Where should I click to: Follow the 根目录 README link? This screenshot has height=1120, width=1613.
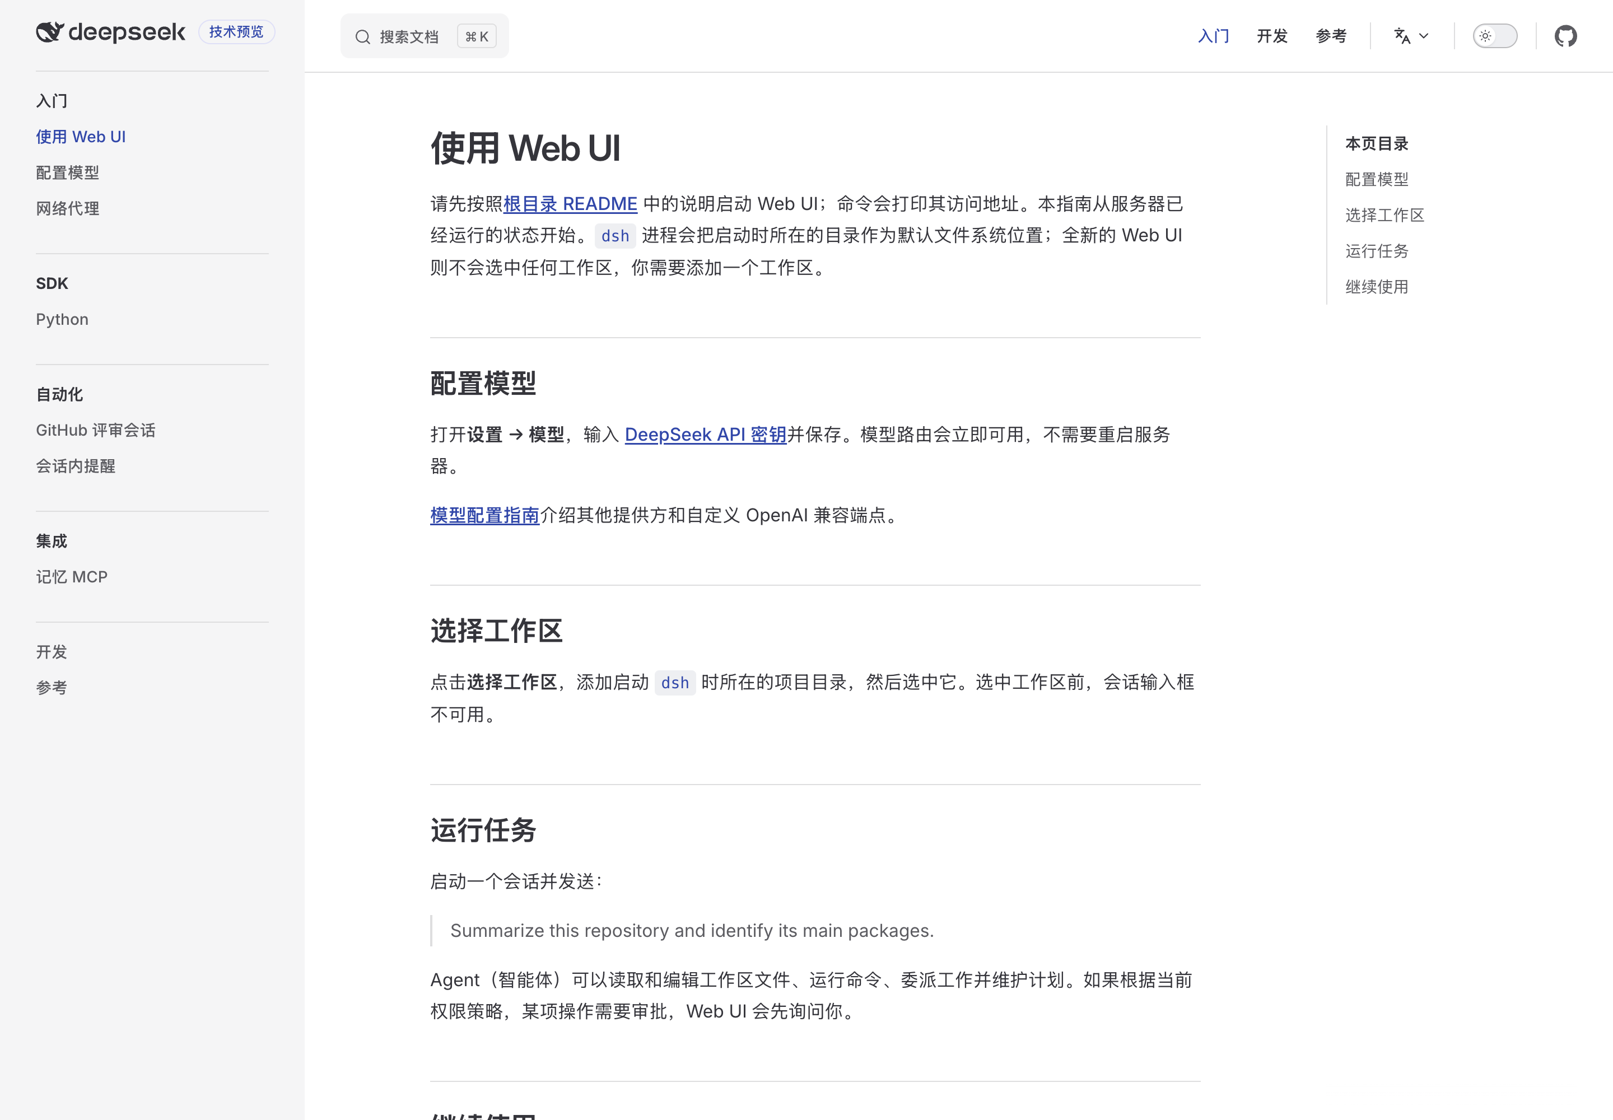click(570, 203)
